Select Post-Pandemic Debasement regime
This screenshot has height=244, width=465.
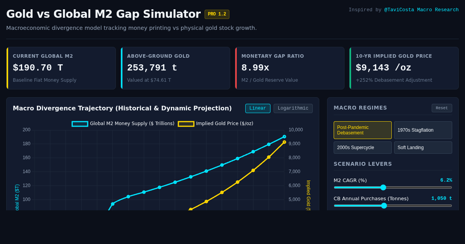pos(363,130)
